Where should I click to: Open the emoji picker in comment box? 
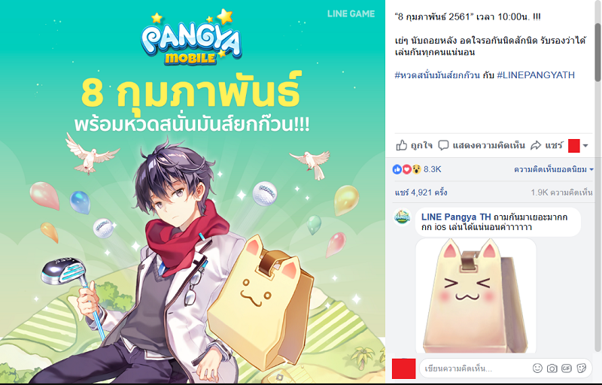(x=537, y=368)
